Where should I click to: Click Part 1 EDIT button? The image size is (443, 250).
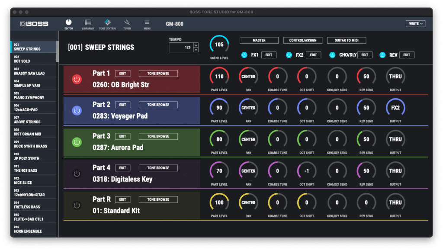(122, 74)
